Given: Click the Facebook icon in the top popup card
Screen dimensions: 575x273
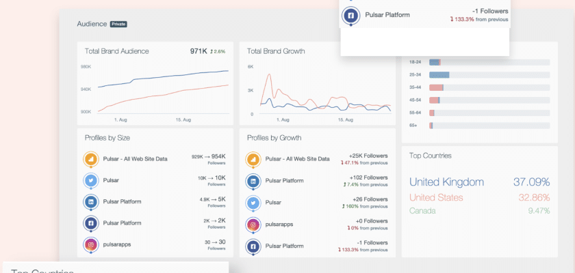Looking at the screenshot, I should 351,14.
